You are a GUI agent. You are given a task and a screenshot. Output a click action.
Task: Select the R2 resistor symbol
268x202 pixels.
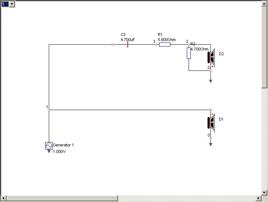tap(189, 53)
